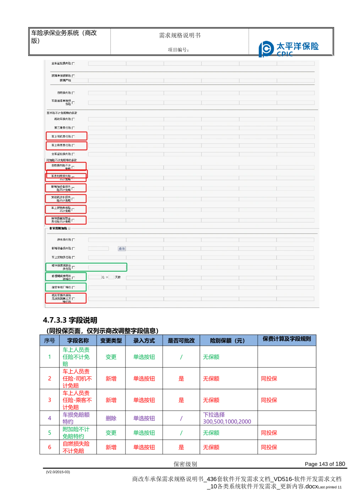Enable the 自燃损失险 checkbox
The width and height of the screenshot is (355, 503).
pos(73,93)
